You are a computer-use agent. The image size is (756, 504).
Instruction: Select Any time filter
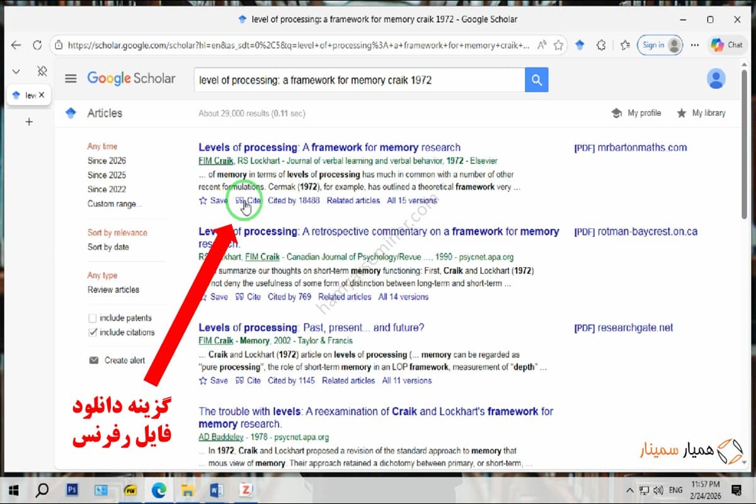click(102, 146)
